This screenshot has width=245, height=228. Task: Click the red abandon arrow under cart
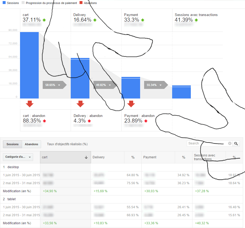pos(29,104)
